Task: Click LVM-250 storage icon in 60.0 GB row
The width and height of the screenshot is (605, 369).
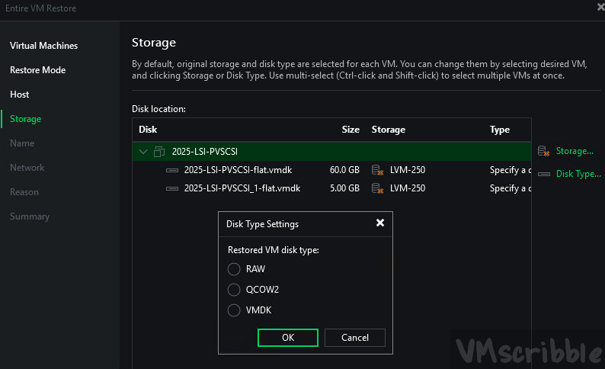Action: pos(376,170)
